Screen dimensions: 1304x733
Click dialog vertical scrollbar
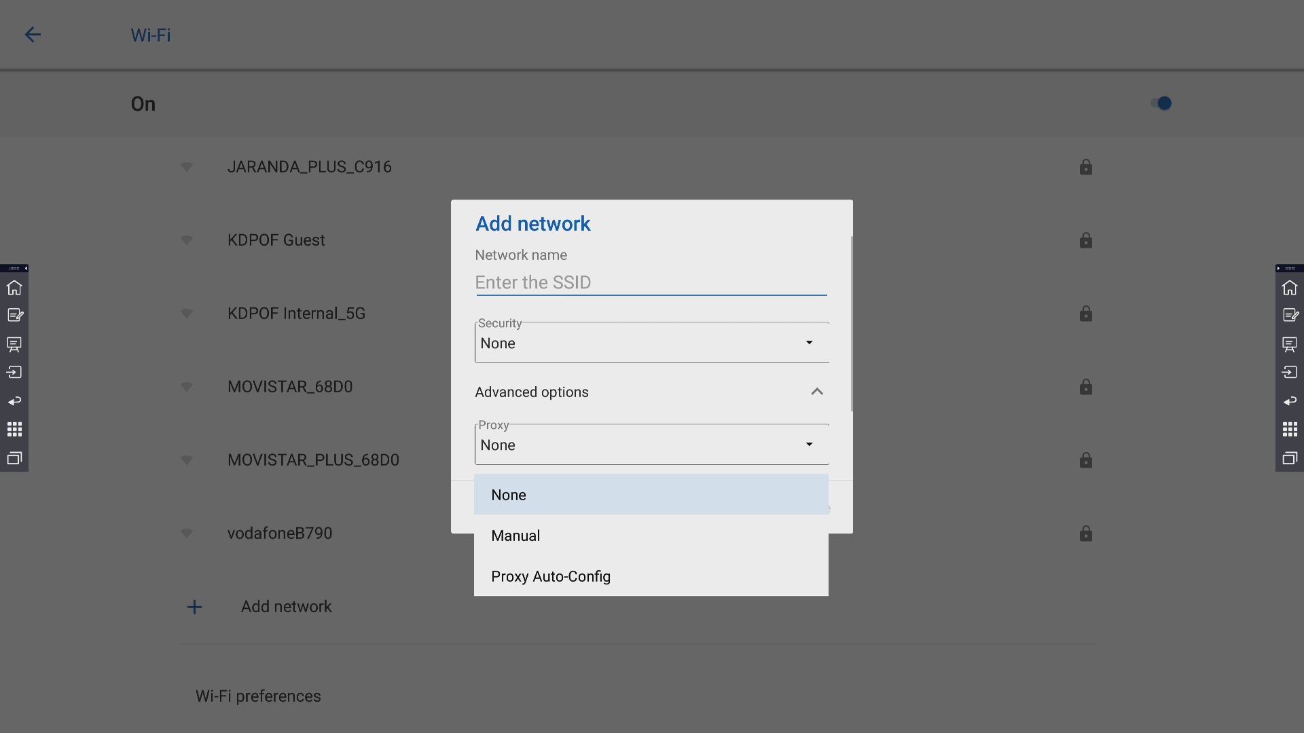point(851,324)
